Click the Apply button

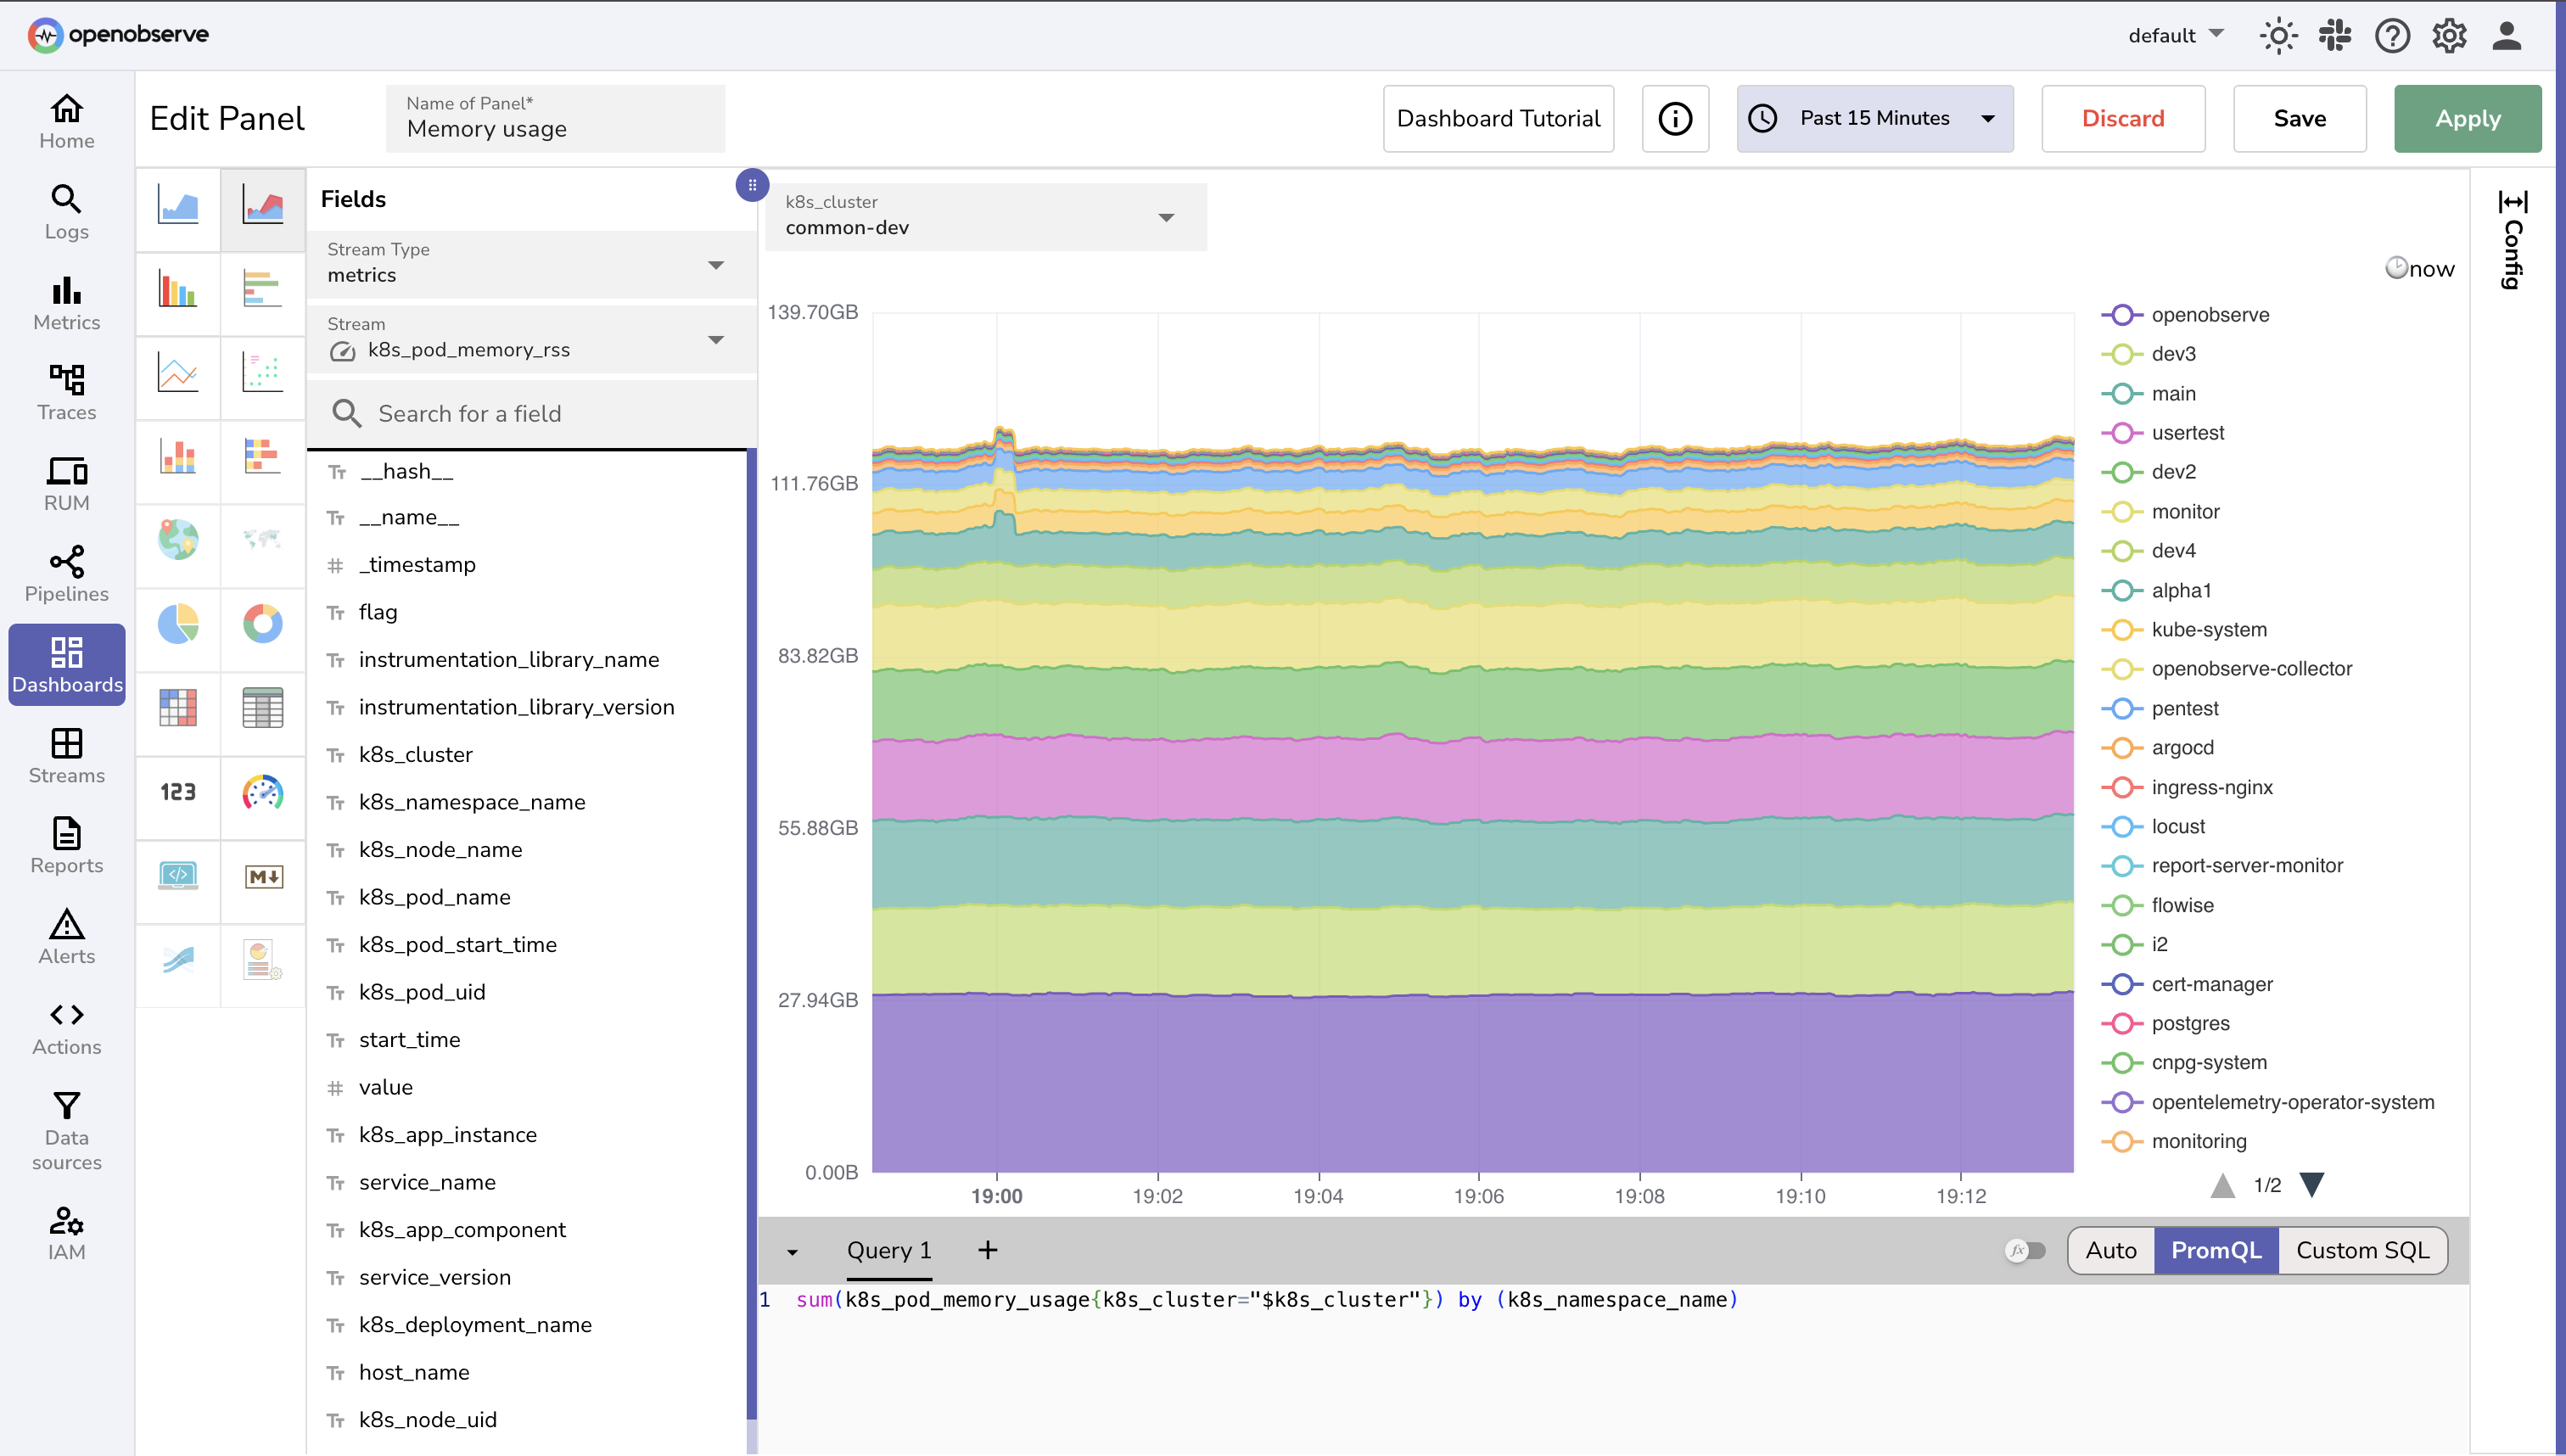(x=2467, y=118)
